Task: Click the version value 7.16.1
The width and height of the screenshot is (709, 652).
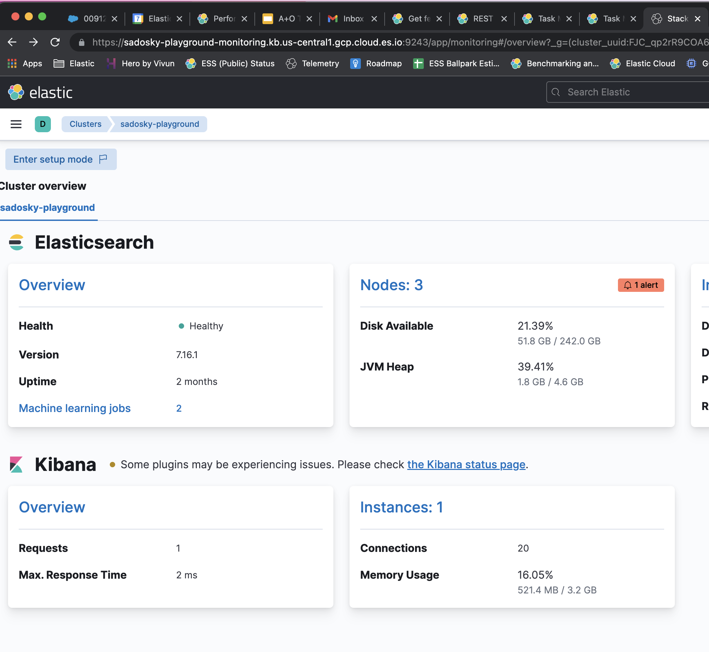Action: tap(187, 354)
